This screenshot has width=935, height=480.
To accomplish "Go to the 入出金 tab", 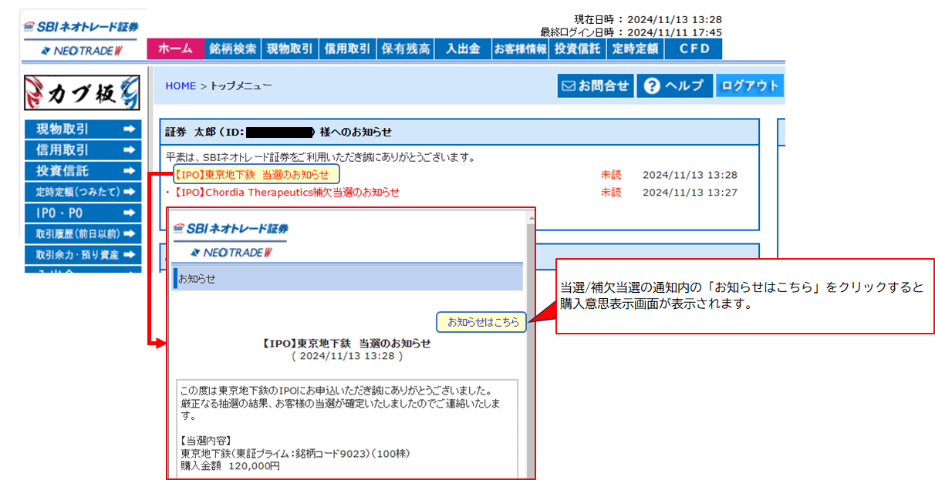I will [x=462, y=49].
